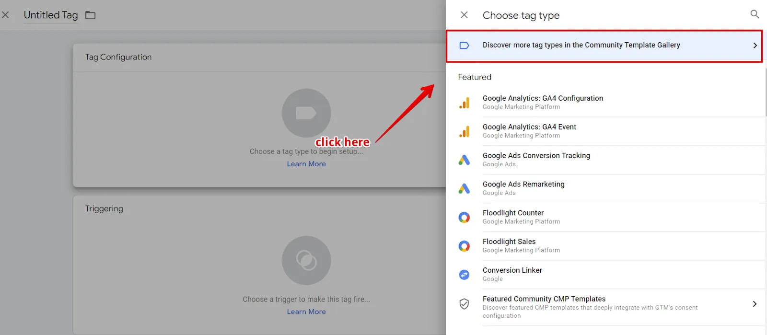
Task: Rename the Untitled Tag title
Action: click(51, 15)
